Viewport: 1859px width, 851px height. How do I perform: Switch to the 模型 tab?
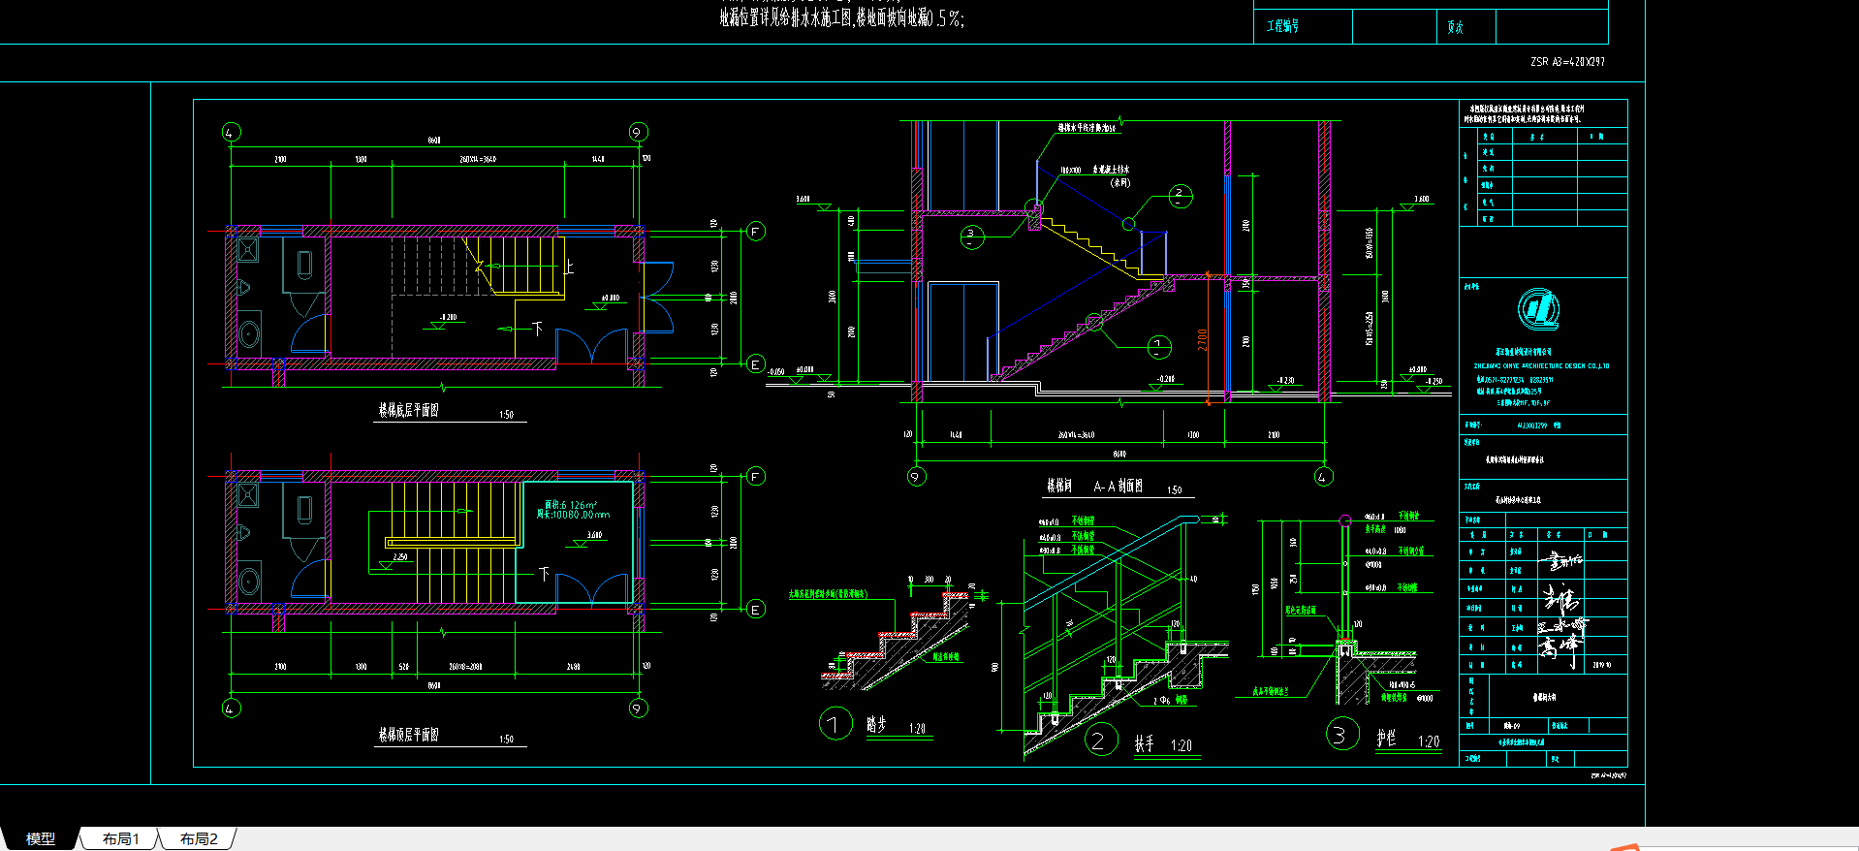tap(40, 838)
